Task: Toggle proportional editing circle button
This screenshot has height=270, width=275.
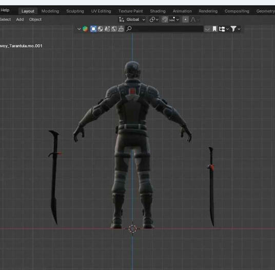Action: tap(185, 20)
